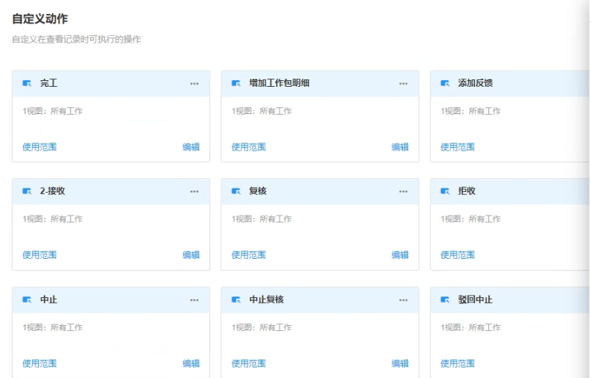
Task: Open the more options menu for 增加工作包明细
Action: (x=404, y=84)
